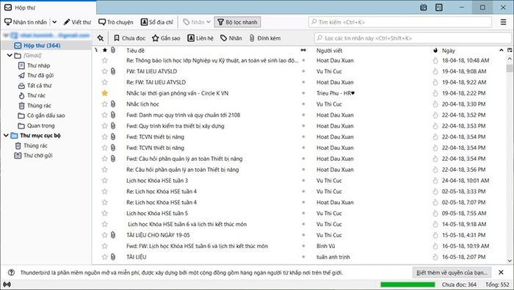The height and width of the screenshot is (290, 514).
Task: Open column picker icon at header right
Action: (510, 50)
